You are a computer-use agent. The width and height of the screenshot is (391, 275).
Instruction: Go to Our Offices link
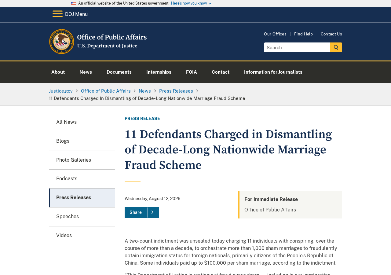(275, 34)
